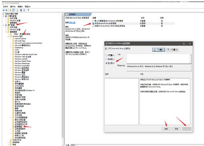Screen dimensions: 204x146
Task: Click the empty options box in dialog
Action: pyautogui.click(x=122, y=101)
